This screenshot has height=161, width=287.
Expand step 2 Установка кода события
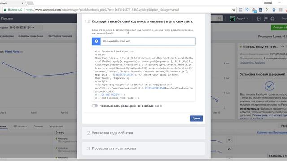(x=143, y=133)
